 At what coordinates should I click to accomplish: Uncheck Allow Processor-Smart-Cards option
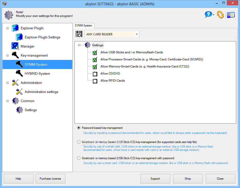pos(95,60)
